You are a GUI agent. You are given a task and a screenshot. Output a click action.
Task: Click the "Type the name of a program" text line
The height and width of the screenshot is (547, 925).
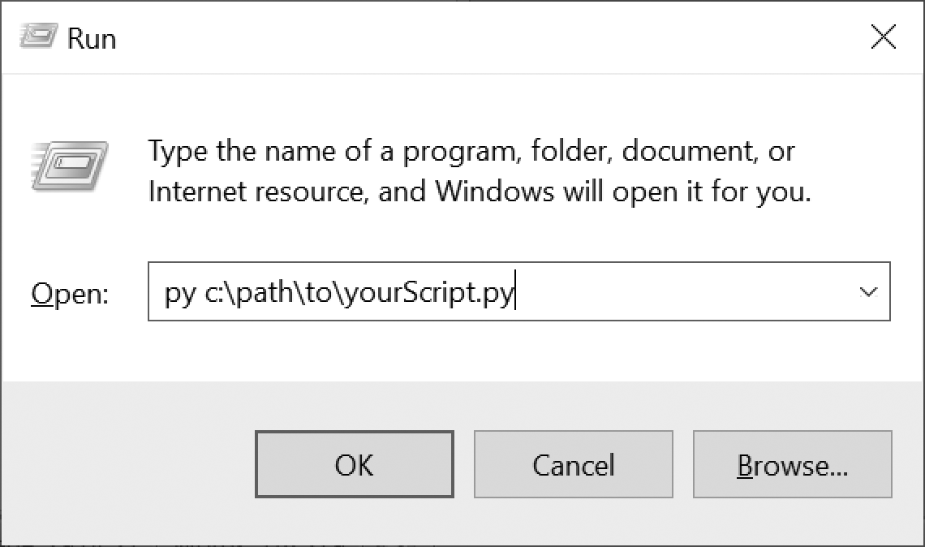471,151
